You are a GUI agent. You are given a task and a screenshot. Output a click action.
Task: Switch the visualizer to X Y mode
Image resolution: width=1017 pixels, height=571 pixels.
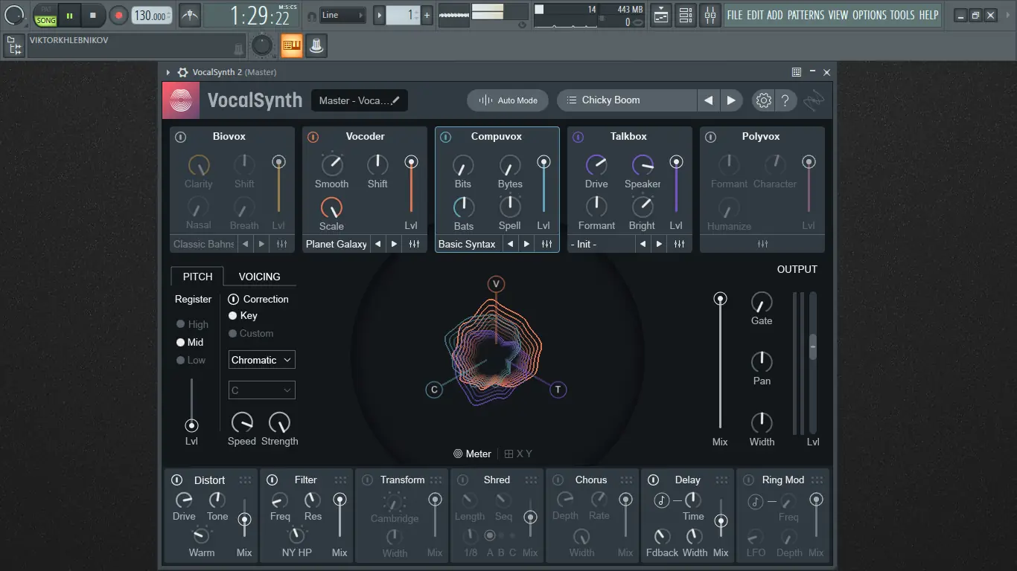pyautogui.click(x=519, y=454)
